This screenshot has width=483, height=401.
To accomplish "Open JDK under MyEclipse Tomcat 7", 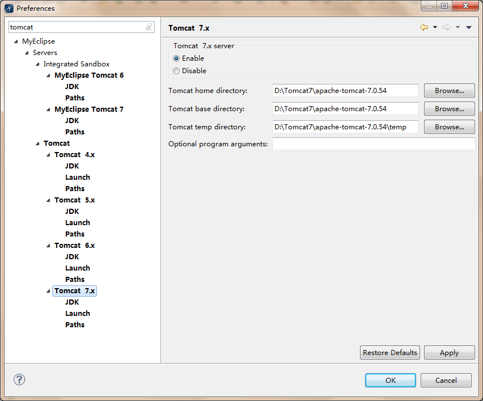I will pyautogui.click(x=72, y=120).
